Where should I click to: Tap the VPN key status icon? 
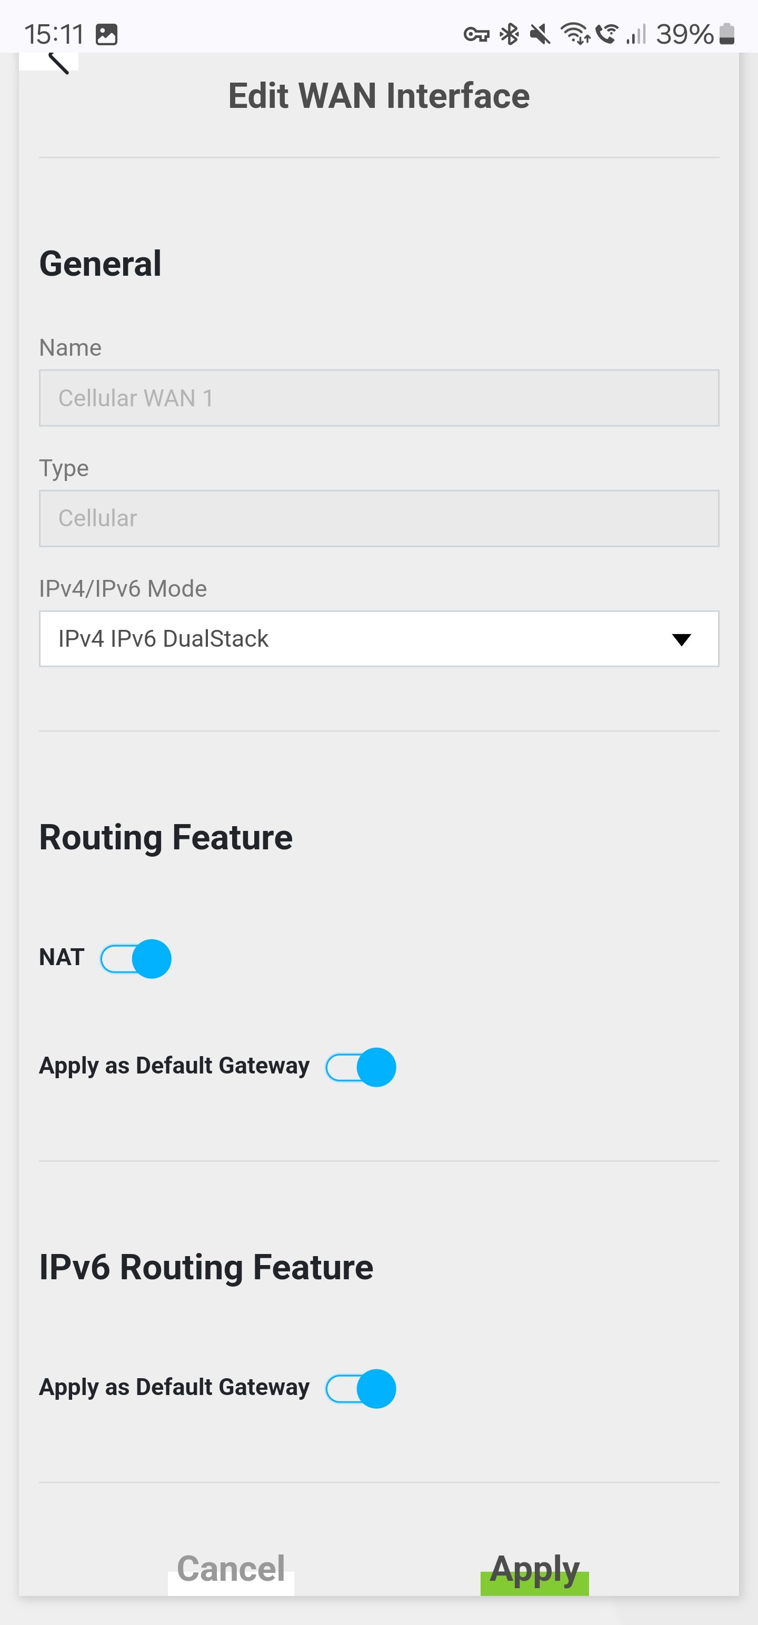point(476,34)
